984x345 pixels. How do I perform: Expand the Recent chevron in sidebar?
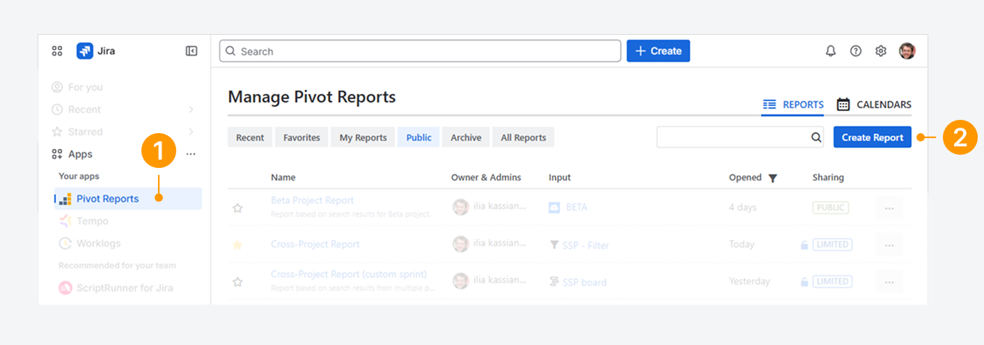tap(192, 109)
